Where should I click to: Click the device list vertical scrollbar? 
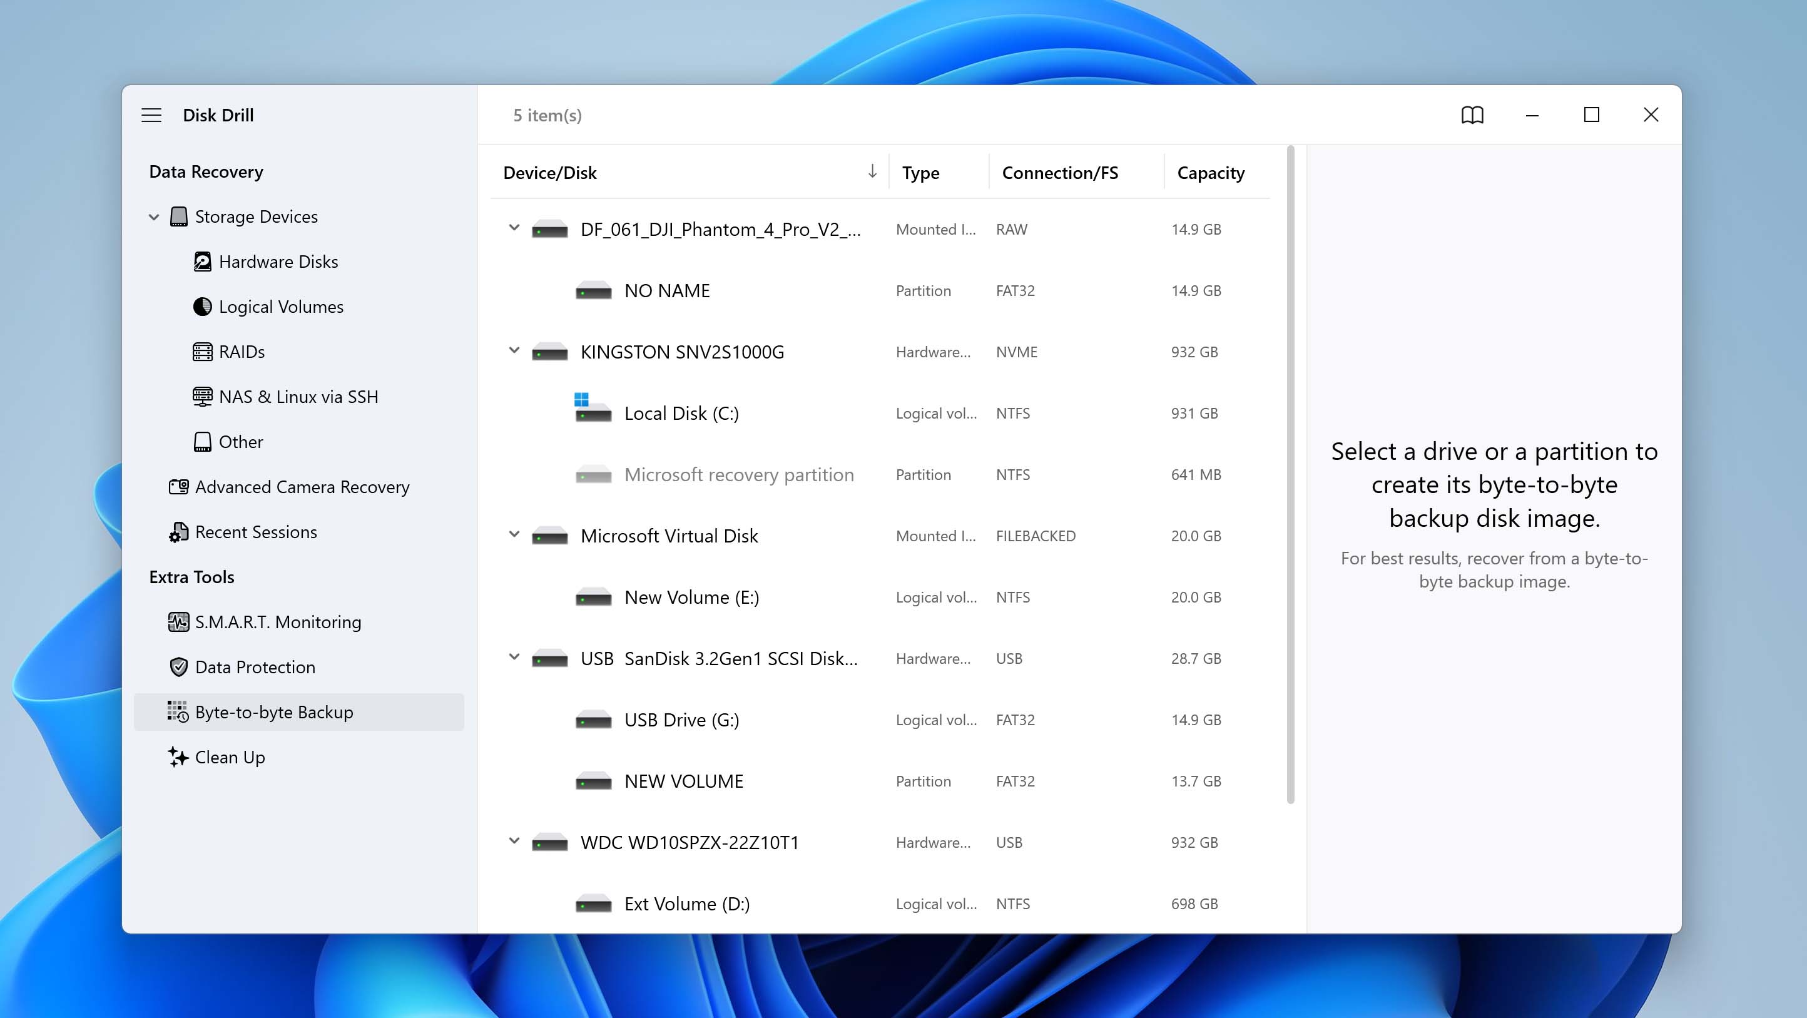point(1291,474)
